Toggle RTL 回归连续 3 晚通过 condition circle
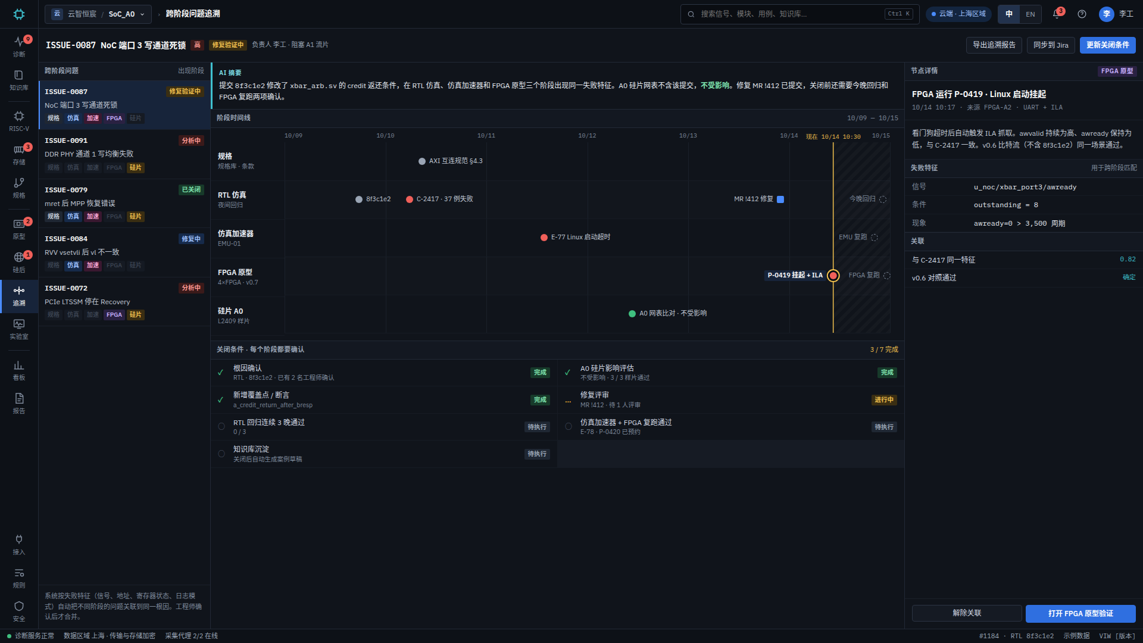This screenshot has height=643, width=1143. pos(221,426)
